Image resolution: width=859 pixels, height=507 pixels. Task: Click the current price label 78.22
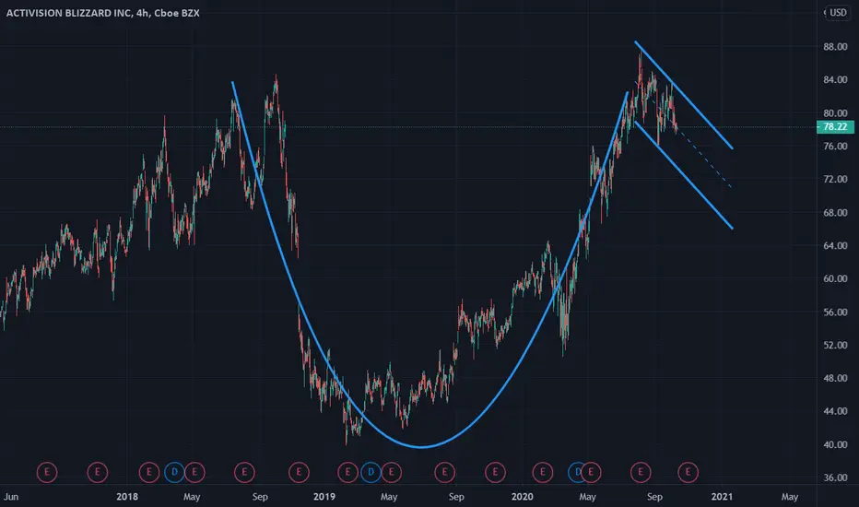coord(835,126)
